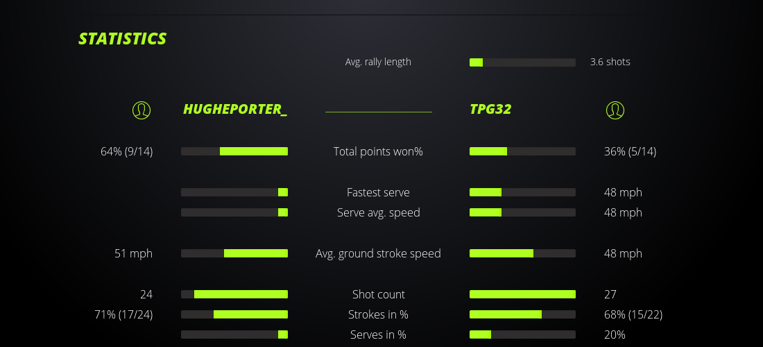Click the Avg. rally length progress bar

(522, 62)
